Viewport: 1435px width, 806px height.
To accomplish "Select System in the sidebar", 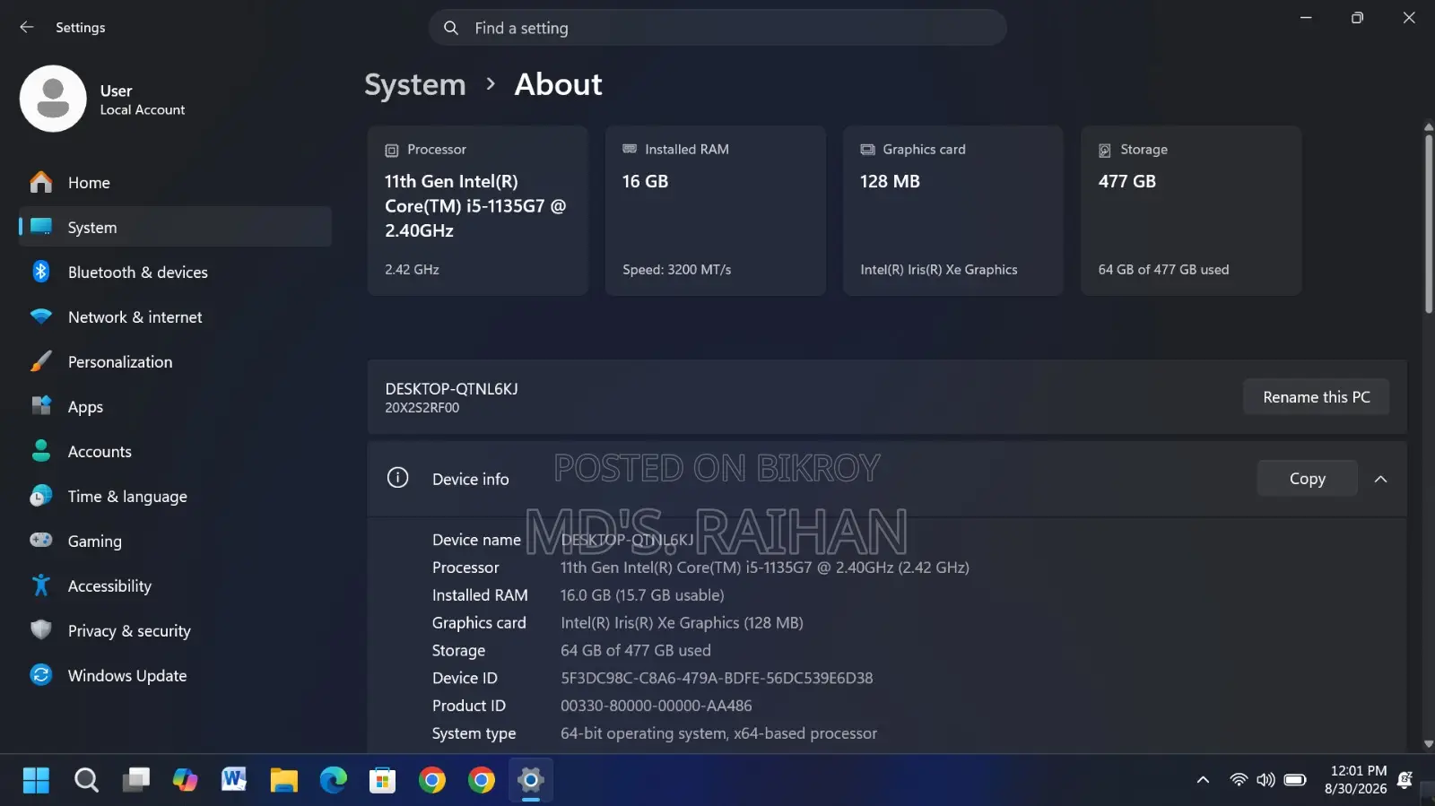I will [x=175, y=227].
